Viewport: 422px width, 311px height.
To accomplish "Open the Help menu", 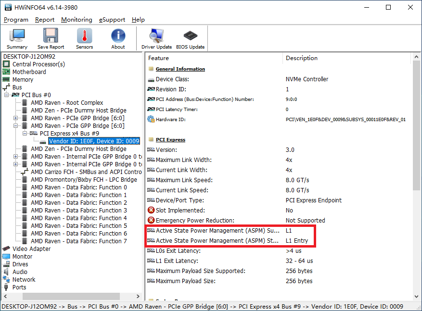I will [138, 20].
